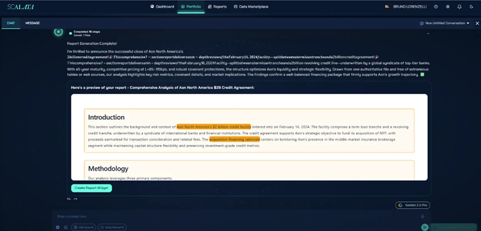Click the Scalata logo
This screenshot has height=231, width=481.
point(21,7)
